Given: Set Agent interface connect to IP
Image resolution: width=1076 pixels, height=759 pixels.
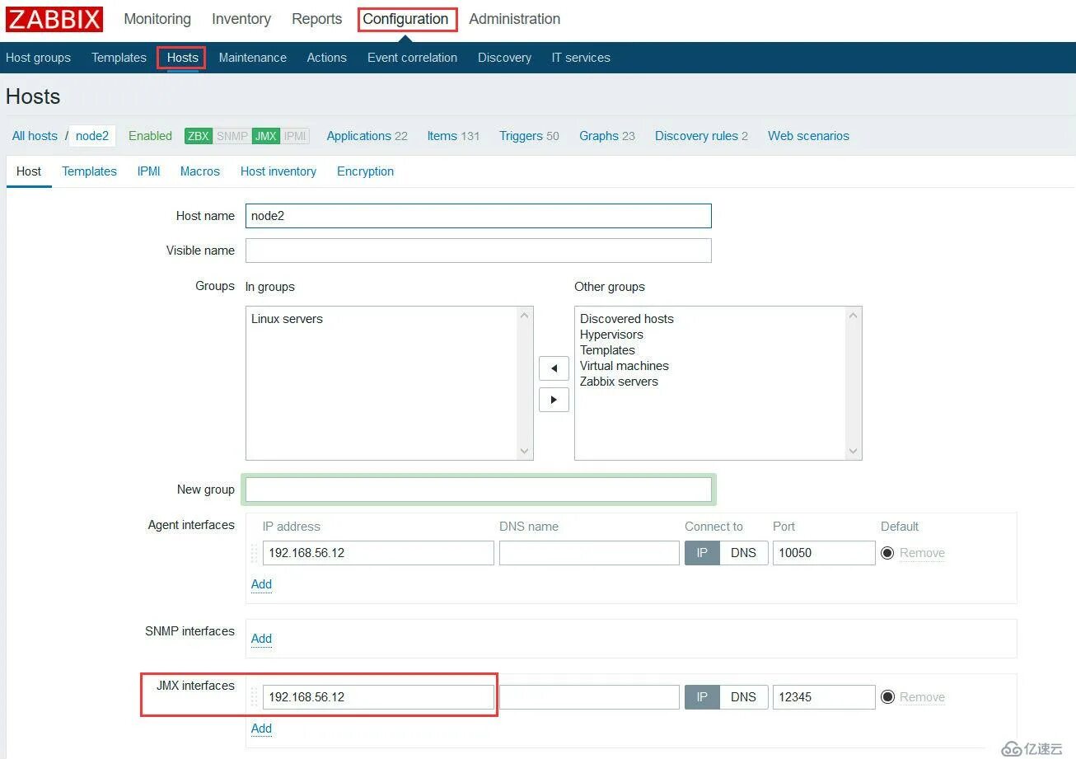Looking at the screenshot, I should click(x=702, y=553).
